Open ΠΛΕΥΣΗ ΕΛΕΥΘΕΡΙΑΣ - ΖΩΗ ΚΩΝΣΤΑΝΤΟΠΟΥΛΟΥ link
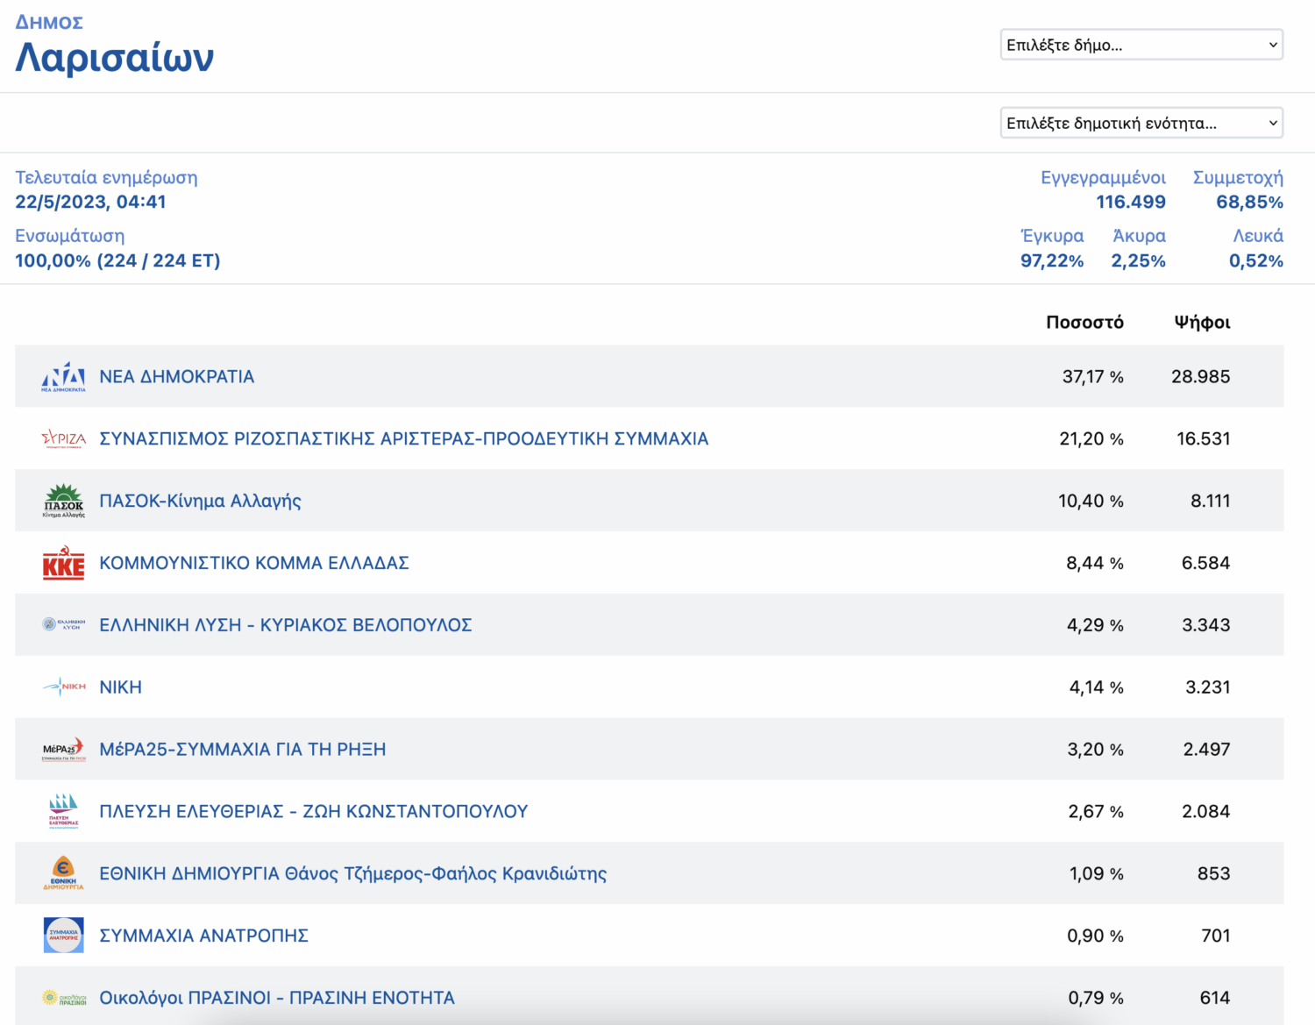This screenshot has height=1025, width=1315. (x=314, y=812)
